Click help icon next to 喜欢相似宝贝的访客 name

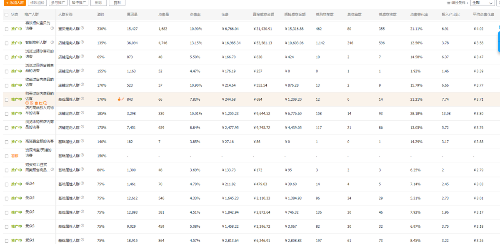click(52, 28)
